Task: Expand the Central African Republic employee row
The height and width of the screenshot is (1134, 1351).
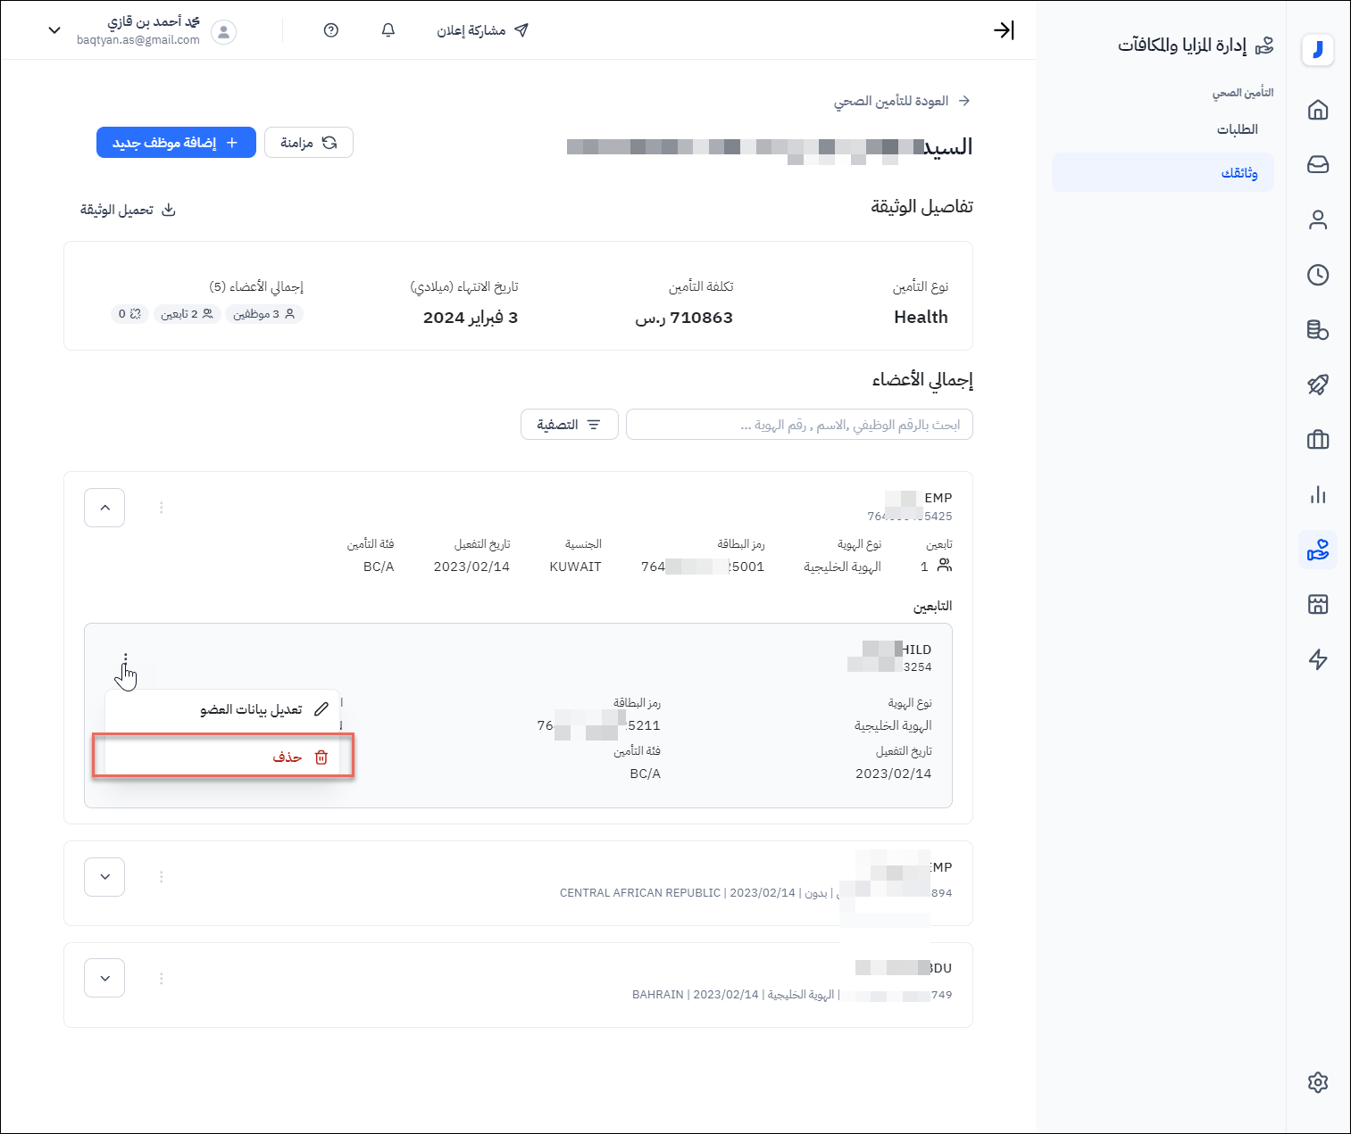Action: pos(104,877)
